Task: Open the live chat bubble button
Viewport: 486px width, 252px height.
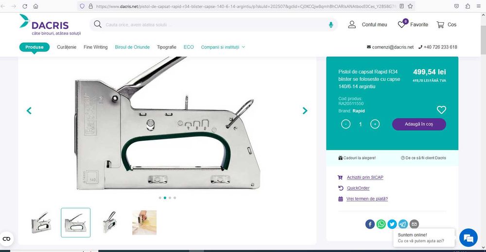Action: click(469, 238)
